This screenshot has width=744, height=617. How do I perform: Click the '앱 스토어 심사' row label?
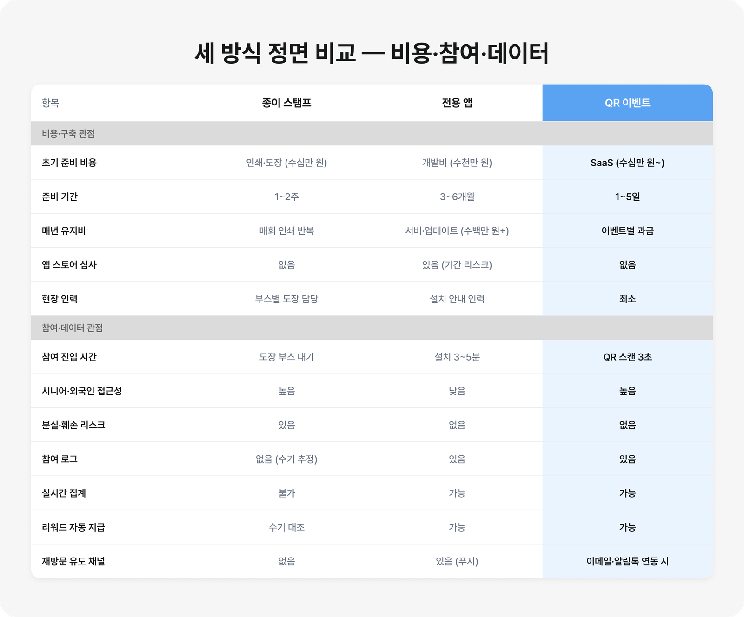coord(69,265)
